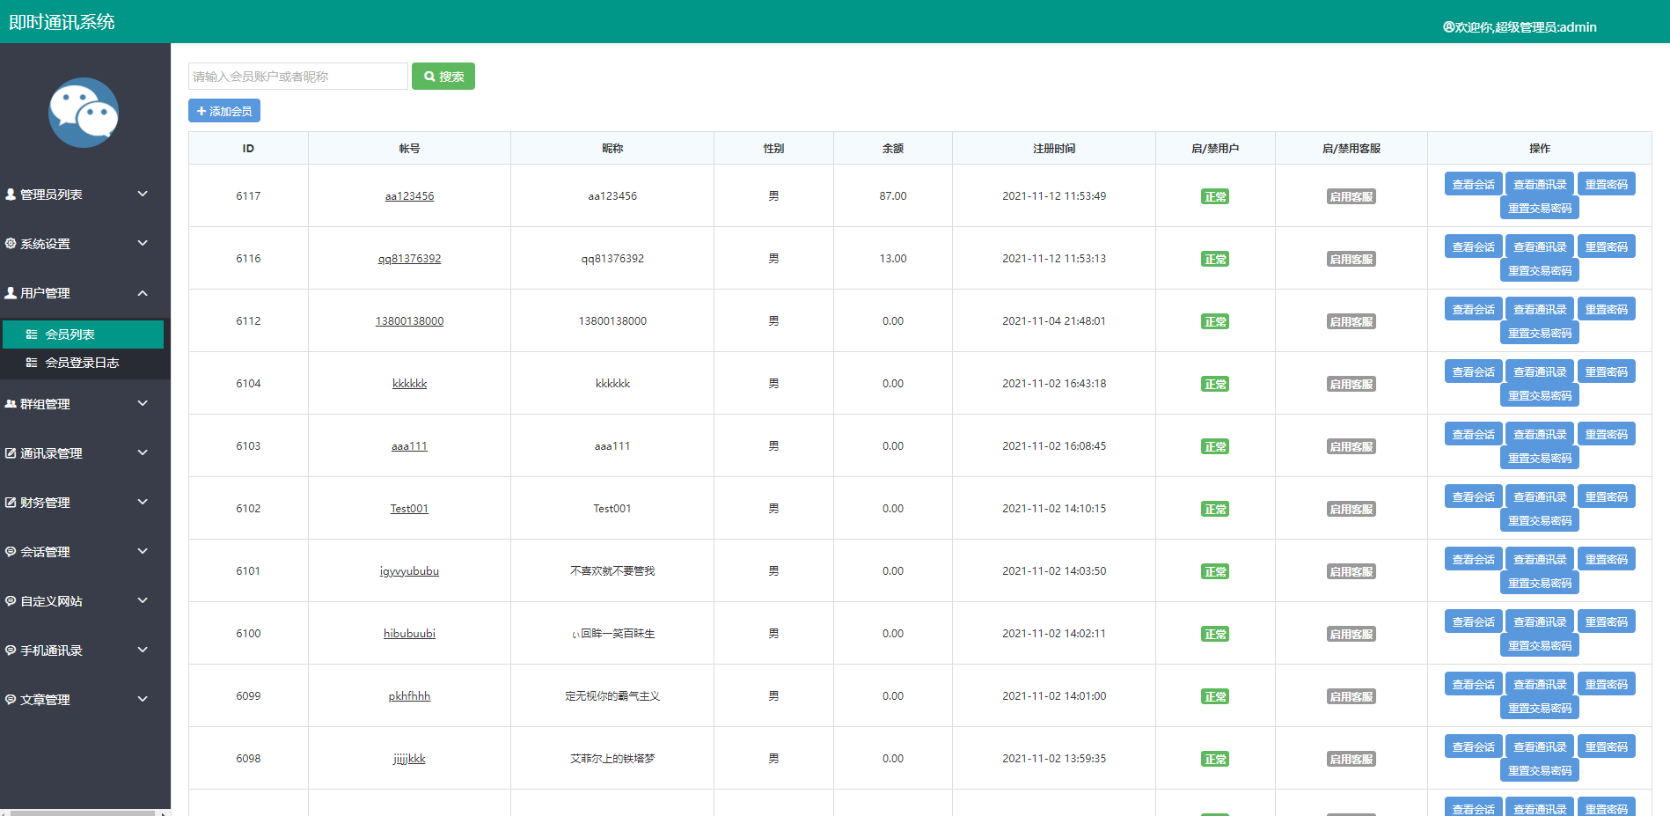1670x816 pixels.
Task: Open account link Test001
Action: [x=409, y=509]
